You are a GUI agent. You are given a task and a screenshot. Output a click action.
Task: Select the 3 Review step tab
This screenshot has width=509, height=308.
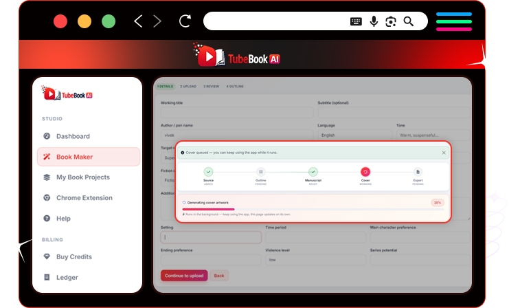pyautogui.click(x=212, y=87)
